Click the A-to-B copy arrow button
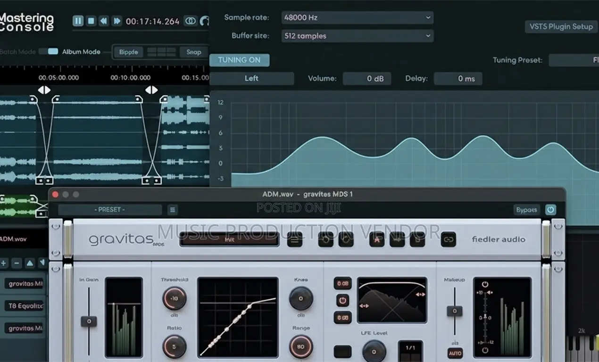The width and height of the screenshot is (599, 362). (397, 239)
